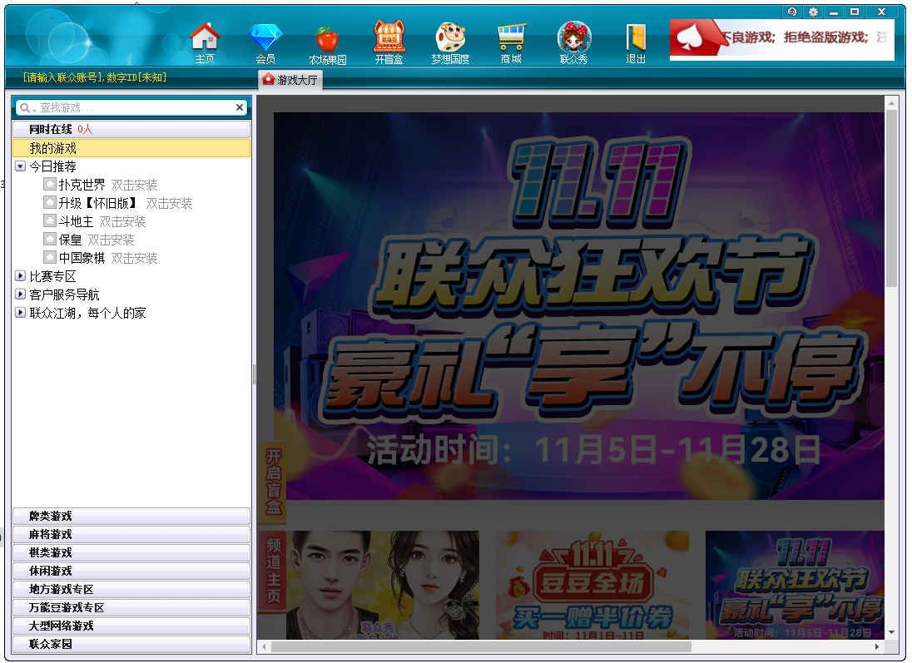Click the 不良游戏 announcement text
The image size is (912, 663).
click(x=806, y=37)
